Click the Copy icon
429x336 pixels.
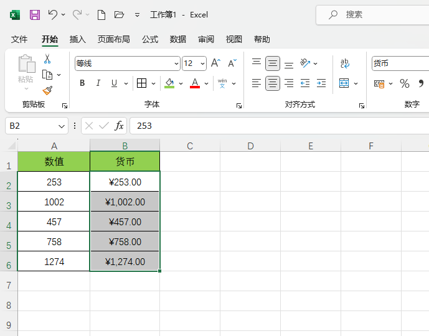click(47, 75)
